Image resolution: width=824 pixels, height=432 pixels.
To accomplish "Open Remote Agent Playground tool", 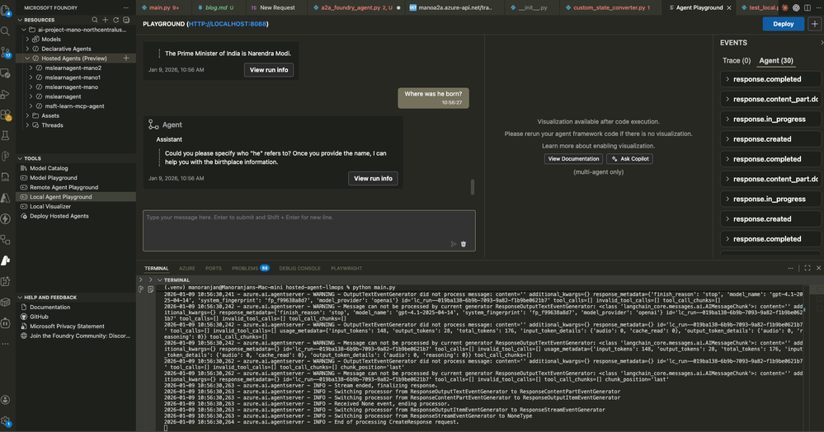I will [64, 188].
